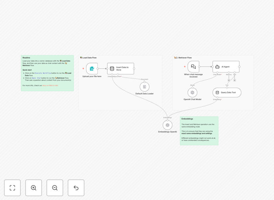Select the Default Data Loader node

(145, 86)
